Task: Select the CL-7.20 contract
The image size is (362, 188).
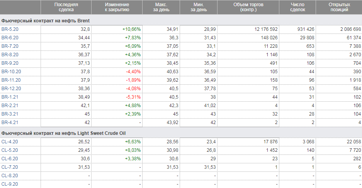Action: [10, 167]
